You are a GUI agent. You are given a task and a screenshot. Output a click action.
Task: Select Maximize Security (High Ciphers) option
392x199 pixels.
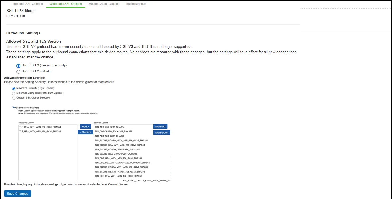click(14, 89)
